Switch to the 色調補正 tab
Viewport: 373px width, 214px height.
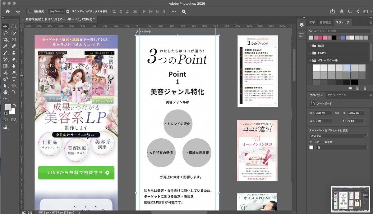click(325, 22)
